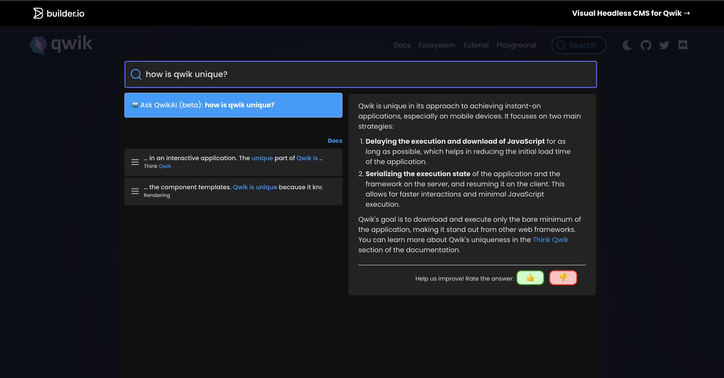Open the Ecosystem page

click(437, 45)
